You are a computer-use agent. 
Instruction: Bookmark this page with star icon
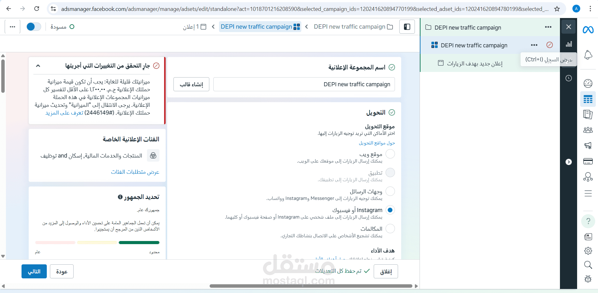(557, 9)
